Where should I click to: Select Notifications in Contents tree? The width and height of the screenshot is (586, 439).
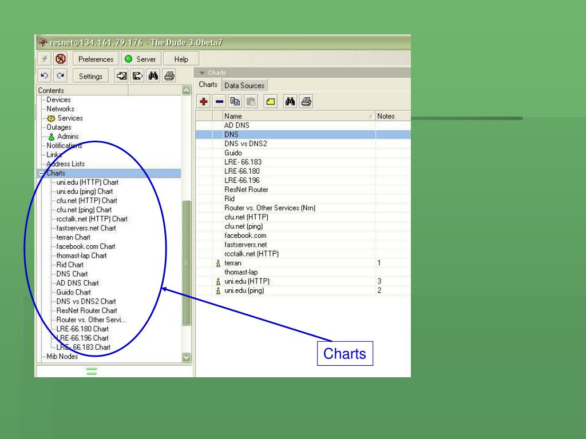(64, 146)
